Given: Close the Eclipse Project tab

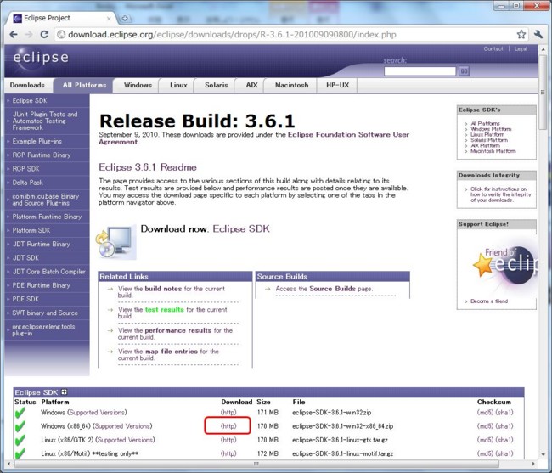Looking at the screenshot, I should click(x=109, y=19).
